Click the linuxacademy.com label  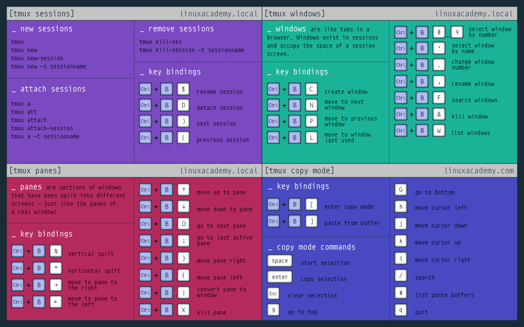tap(481, 170)
